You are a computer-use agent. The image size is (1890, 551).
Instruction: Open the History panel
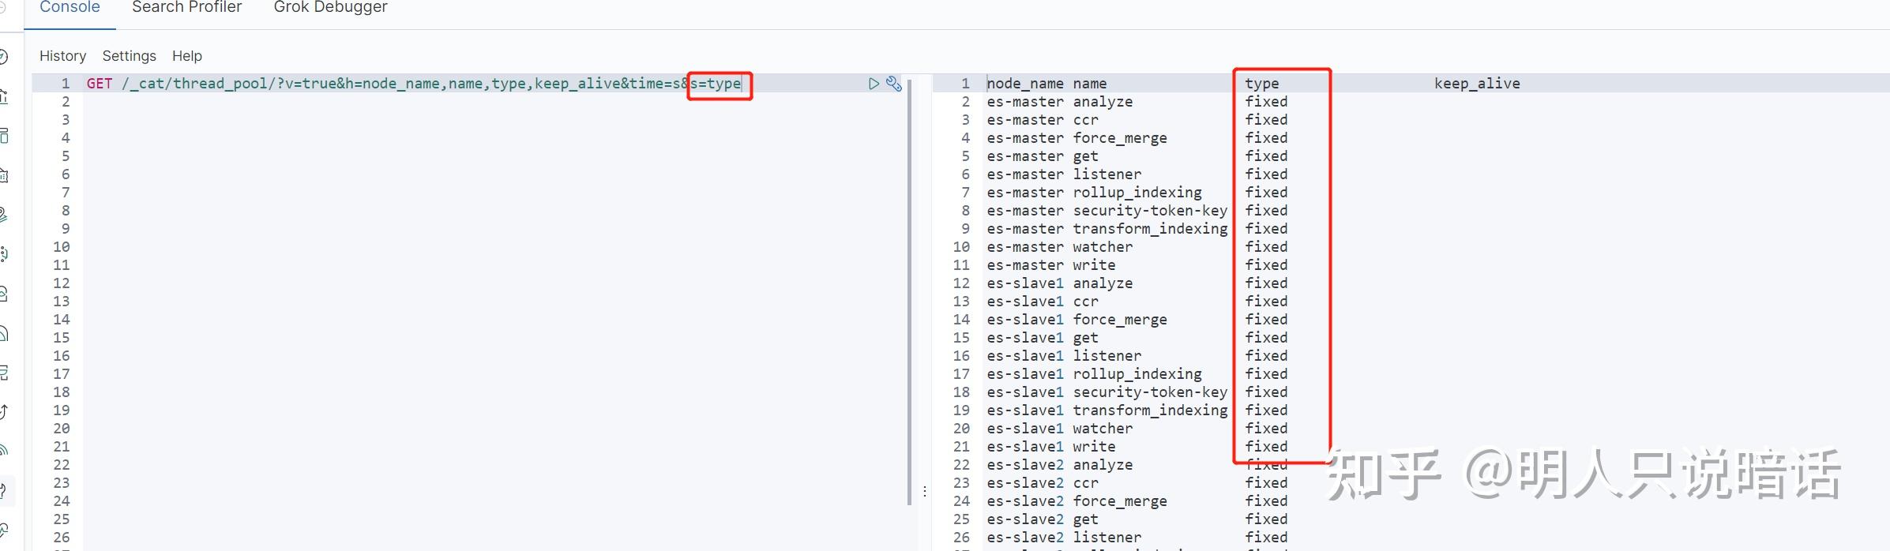pyautogui.click(x=62, y=56)
